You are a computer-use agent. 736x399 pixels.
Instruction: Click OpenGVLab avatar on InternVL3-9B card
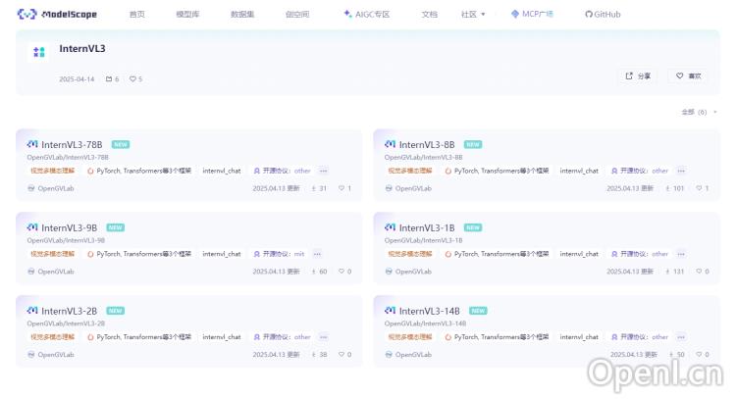pos(31,272)
